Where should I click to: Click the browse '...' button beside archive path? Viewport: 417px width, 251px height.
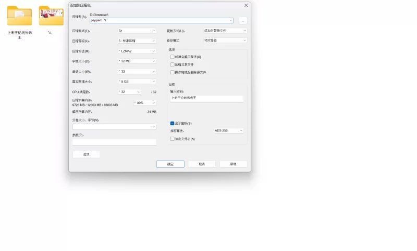point(243,21)
